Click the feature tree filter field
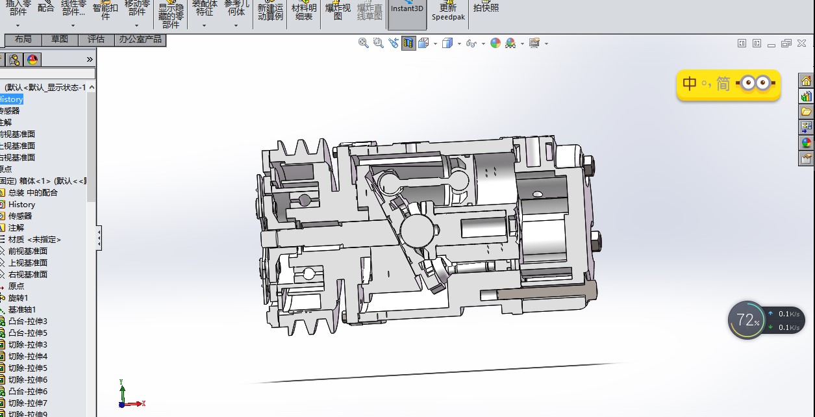The image size is (815, 417). [47, 74]
